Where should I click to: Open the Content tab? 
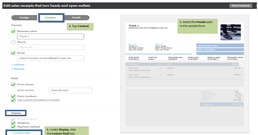point(50,18)
